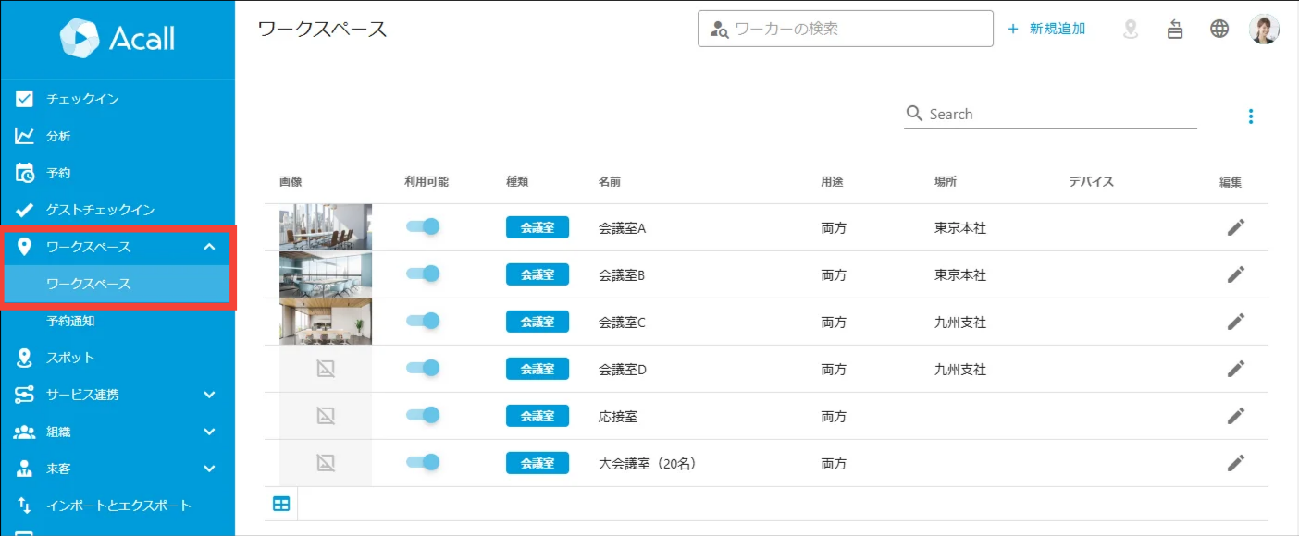Expand the 組織 sidebar menu chevron
Image resolution: width=1299 pixels, height=536 pixels.
tap(209, 432)
